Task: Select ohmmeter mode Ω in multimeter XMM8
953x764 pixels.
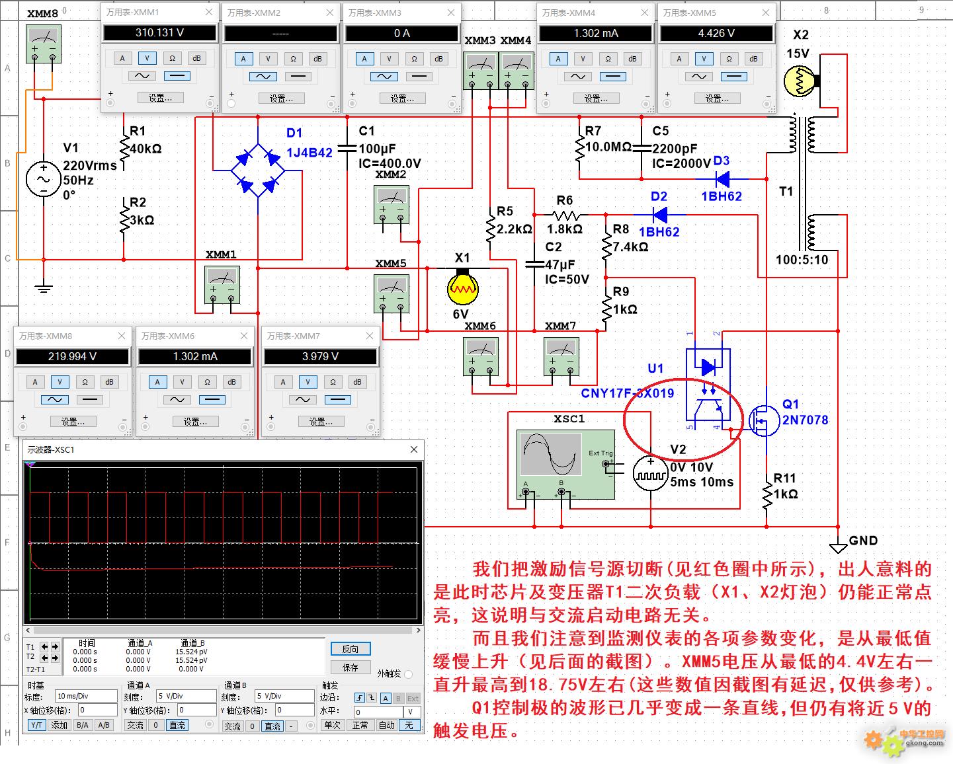Action: click(x=85, y=382)
